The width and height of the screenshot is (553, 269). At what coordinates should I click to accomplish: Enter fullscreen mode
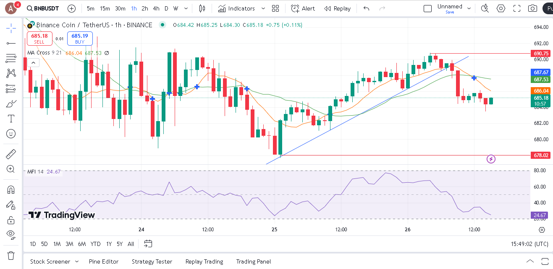point(517,8)
